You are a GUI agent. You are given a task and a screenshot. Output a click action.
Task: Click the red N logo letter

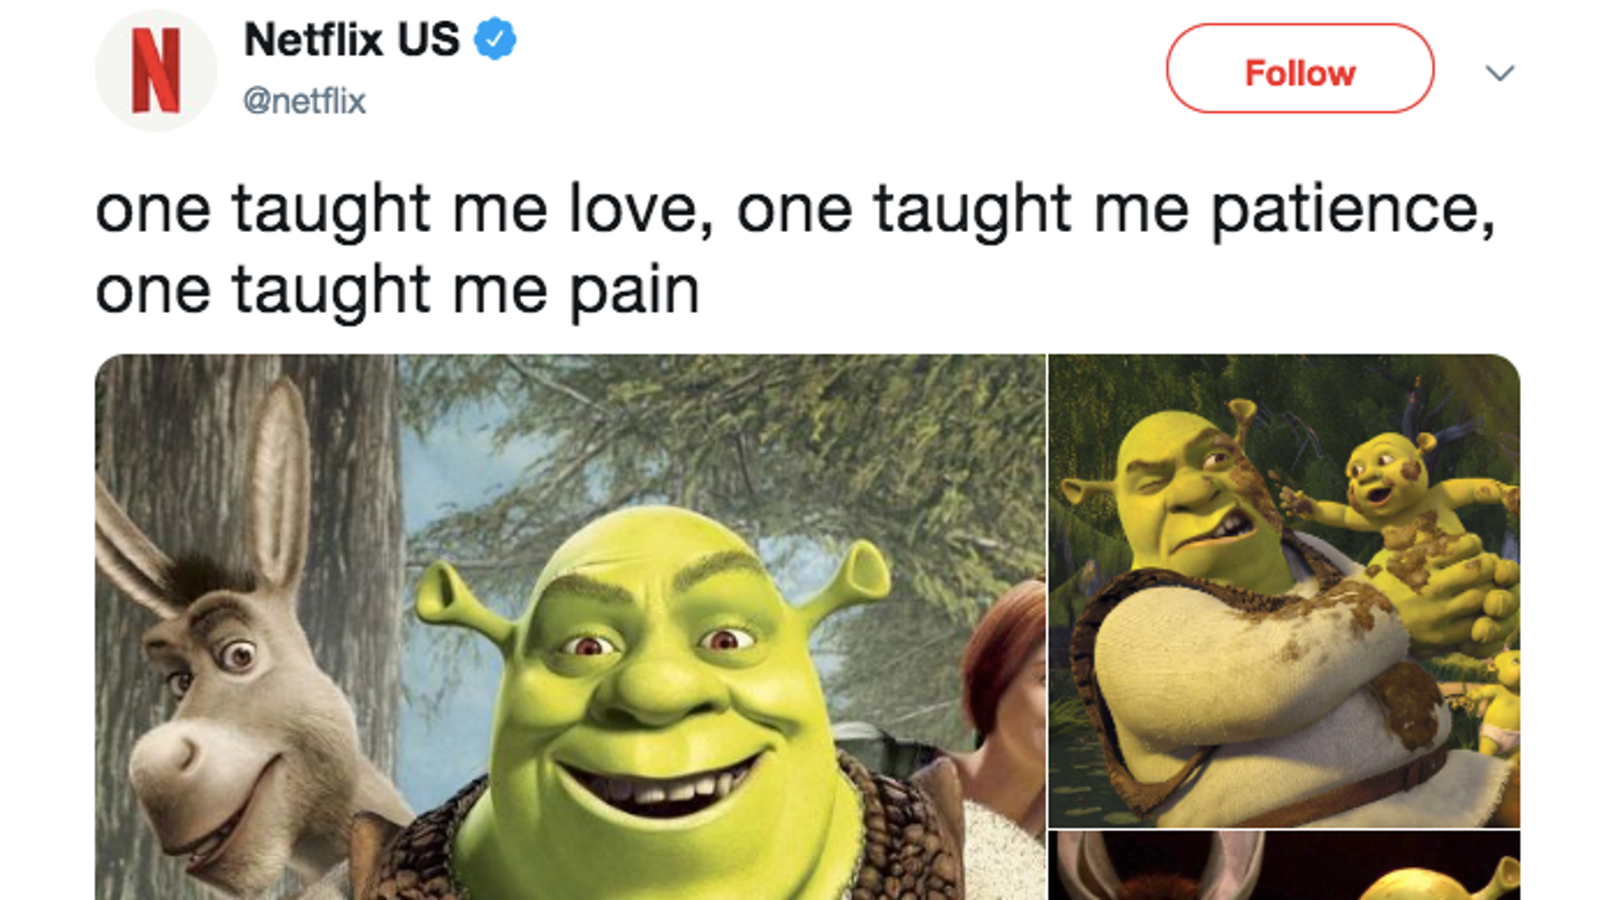[155, 70]
